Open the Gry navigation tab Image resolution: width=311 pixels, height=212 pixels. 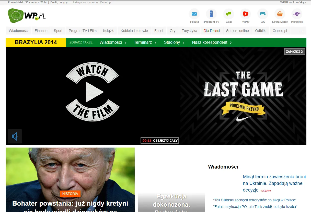tap(172, 31)
